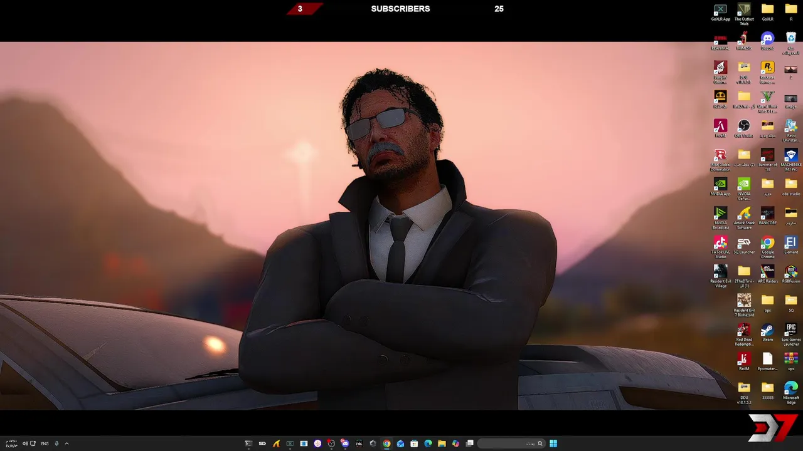Open the FiveM desktop shortcut
Viewport: 803px width, 451px height.
coord(720,129)
